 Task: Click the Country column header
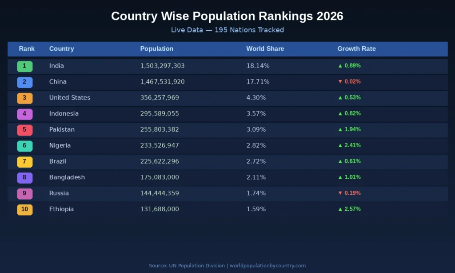pyautogui.click(x=61, y=49)
